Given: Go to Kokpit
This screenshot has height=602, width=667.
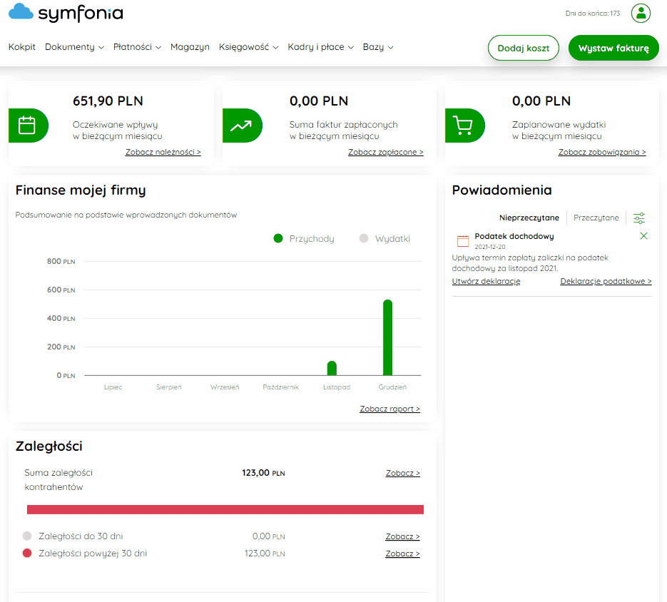Looking at the screenshot, I should click(21, 47).
